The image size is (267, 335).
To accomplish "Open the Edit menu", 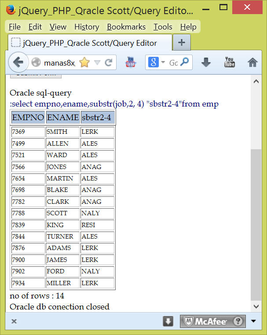I will (x=35, y=27).
